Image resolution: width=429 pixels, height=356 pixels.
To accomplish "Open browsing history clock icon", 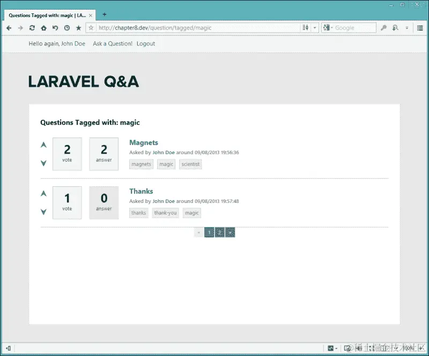I will pyautogui.click(x=67, y=28).
